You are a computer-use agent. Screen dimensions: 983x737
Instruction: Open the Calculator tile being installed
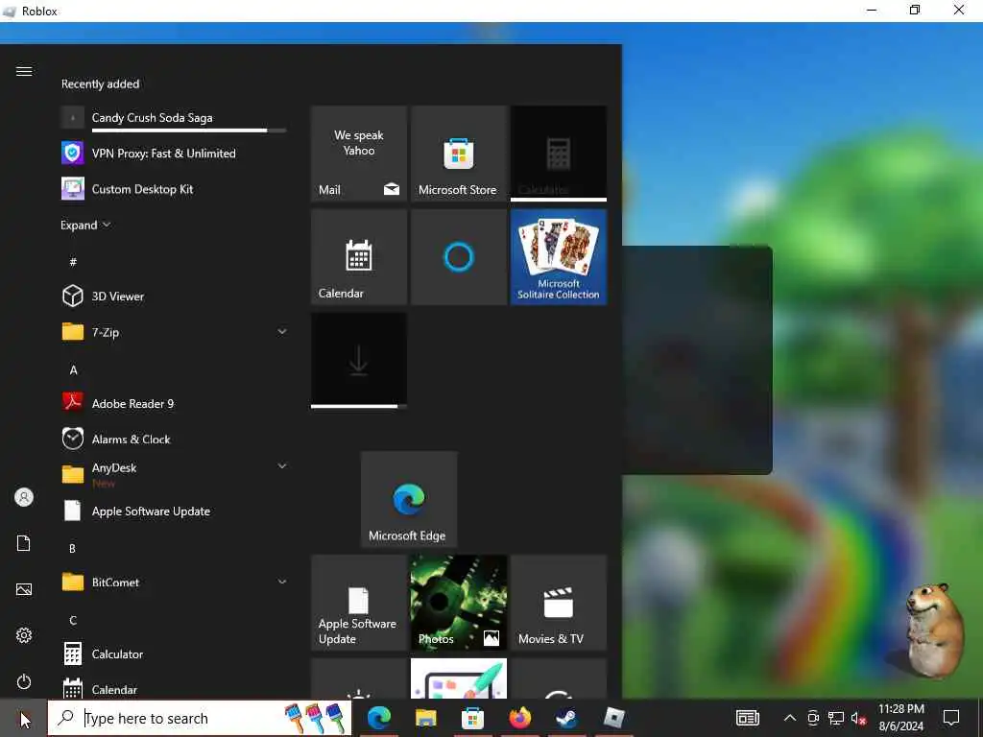pyautogui.click(x=559, y=154)
